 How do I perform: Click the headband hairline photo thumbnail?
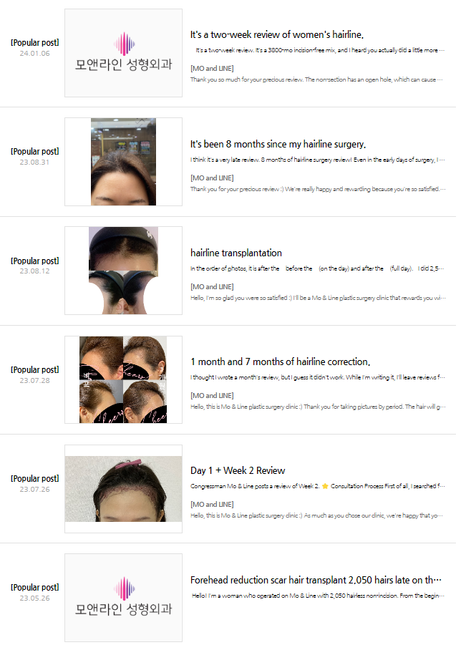pos(123,271)
